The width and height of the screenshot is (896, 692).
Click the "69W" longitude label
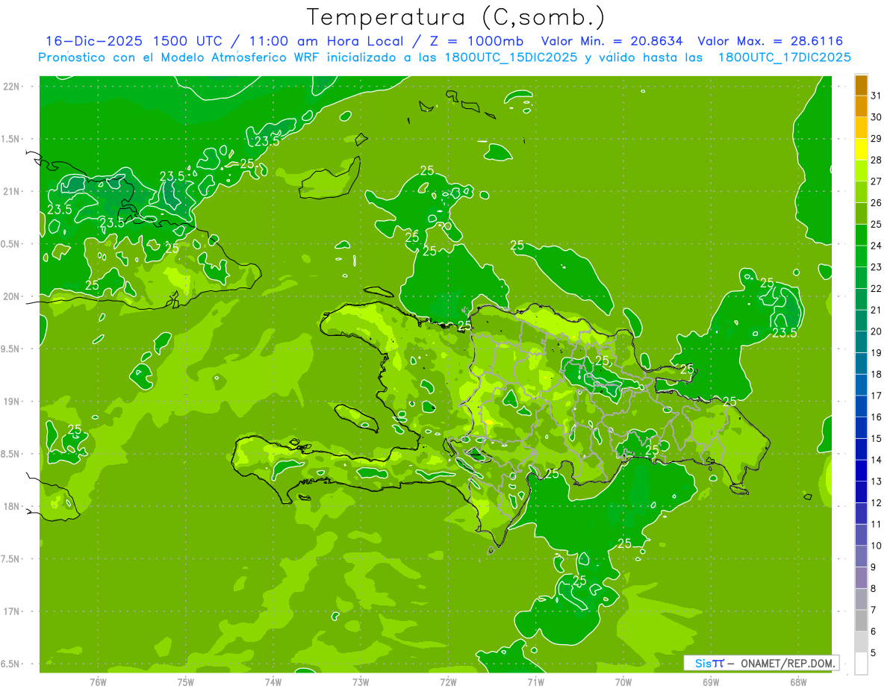[711, 682]
